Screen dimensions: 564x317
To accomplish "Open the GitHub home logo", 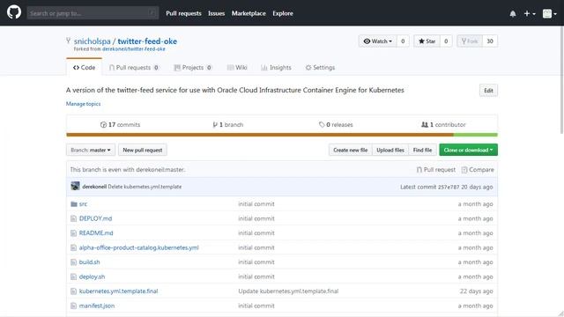I will [x=14, y=12].
